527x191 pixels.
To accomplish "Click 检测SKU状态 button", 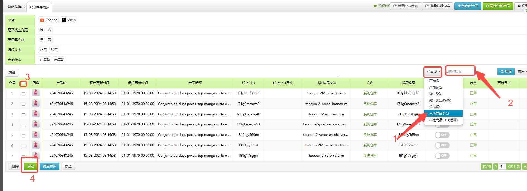I will point(405,6).
